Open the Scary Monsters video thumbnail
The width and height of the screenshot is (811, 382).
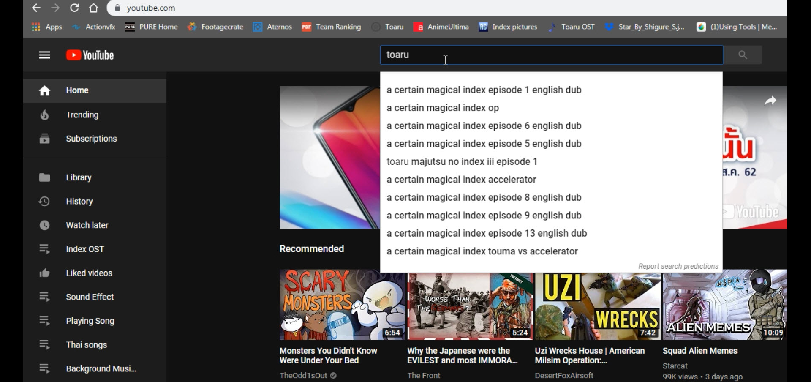(x=343, y=305)
